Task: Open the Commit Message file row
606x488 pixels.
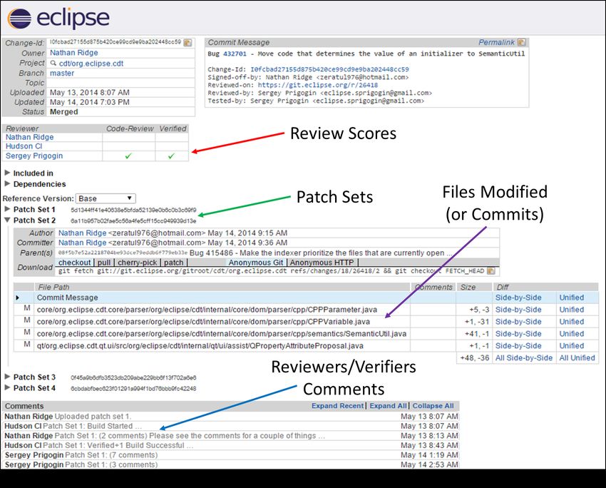Action: click(67, 298)
